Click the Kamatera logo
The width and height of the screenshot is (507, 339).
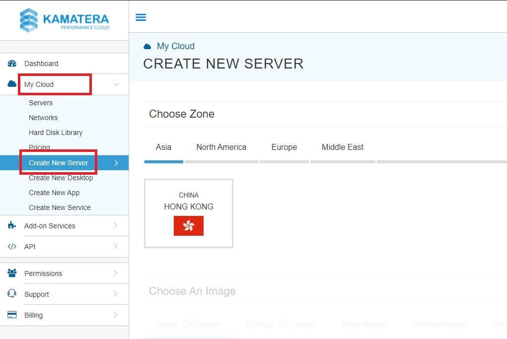65,20
